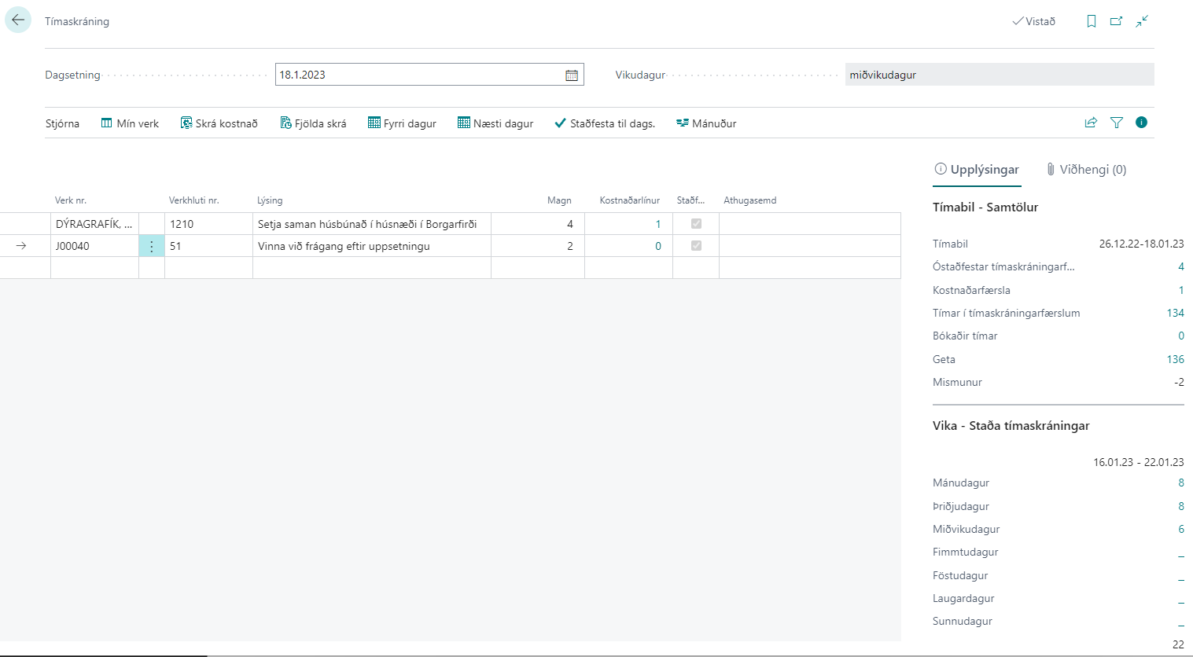Click the share icon in toolbar
This screenshot has height=657, width=1193.
(1091, 123)
